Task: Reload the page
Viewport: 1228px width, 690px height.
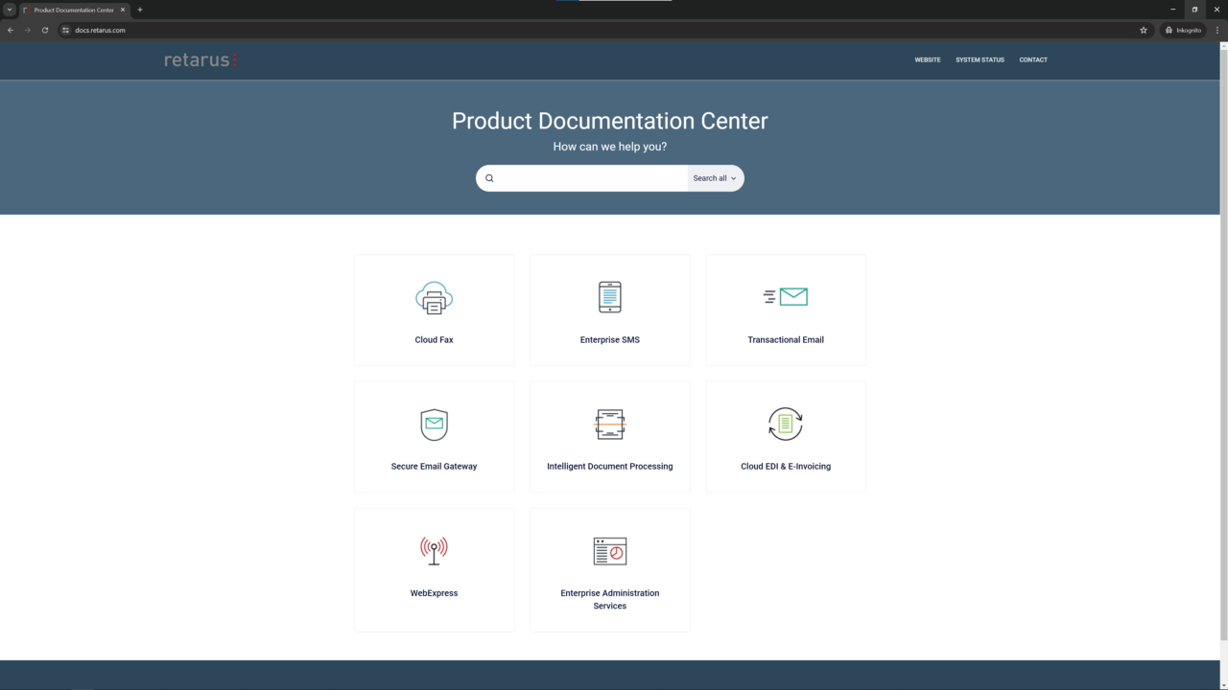Action: [45, 30]
